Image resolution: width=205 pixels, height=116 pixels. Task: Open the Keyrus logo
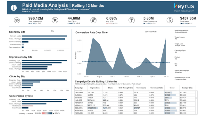click(184, 8)
